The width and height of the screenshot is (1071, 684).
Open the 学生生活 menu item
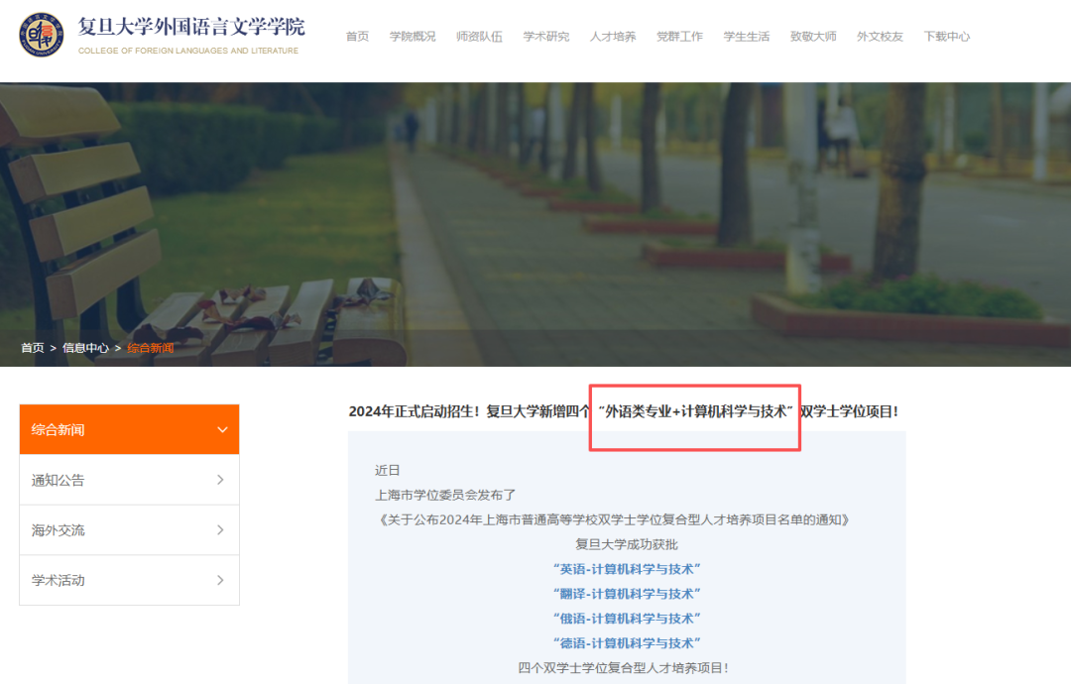tap(747, 37)
